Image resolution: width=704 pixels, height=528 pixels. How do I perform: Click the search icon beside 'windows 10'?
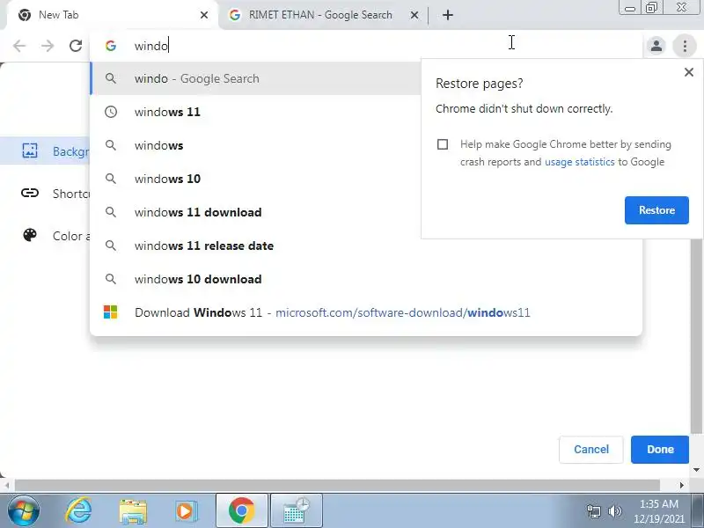tap(111, 179)
